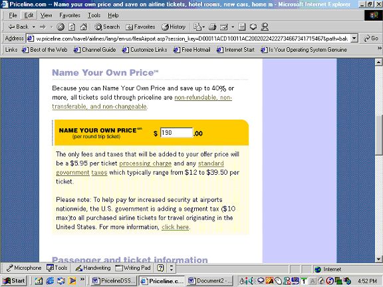Open the language bar Tools menu
This screenshot has height=287, width=383.
(57, 268)
